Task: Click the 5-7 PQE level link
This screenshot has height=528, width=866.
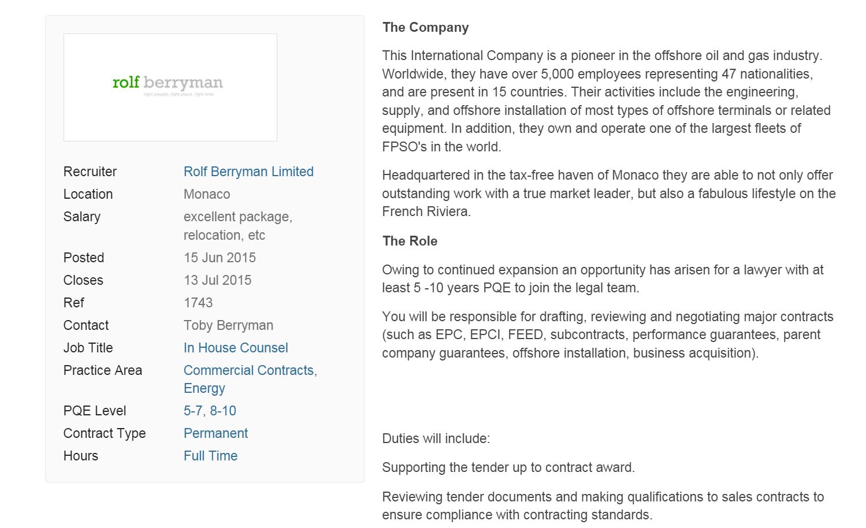Action: click(193, 411)
